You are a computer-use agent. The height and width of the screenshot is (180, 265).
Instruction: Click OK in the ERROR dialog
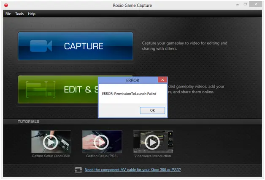click(x=152, y=110)
